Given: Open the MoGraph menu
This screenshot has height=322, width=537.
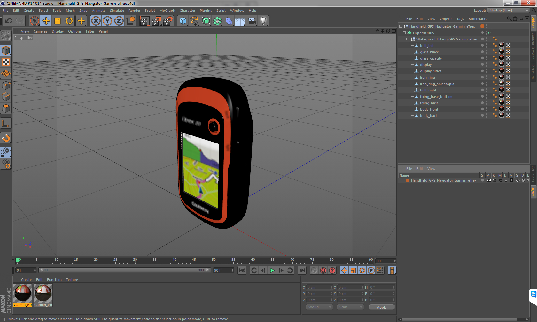Looking at the screenshot, I should point(167,11).
